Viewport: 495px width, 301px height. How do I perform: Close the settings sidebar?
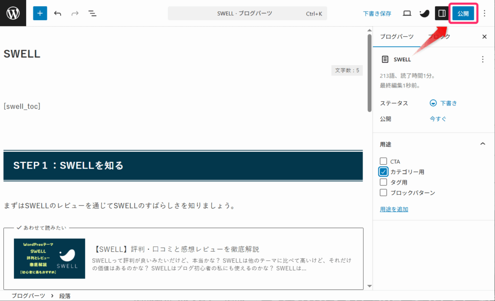(484, 37)
